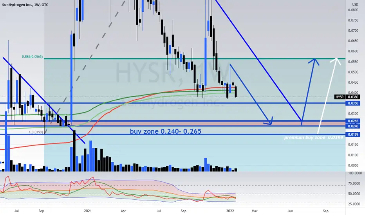Open the USD currency label on price axis

coord(355,5)
